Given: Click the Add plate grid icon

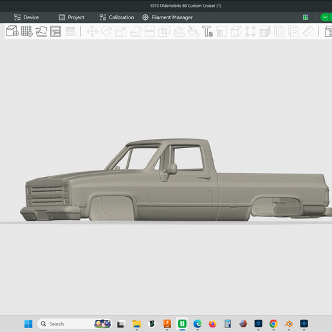Looking at the screenshot, I should click(x=27, y=31).
